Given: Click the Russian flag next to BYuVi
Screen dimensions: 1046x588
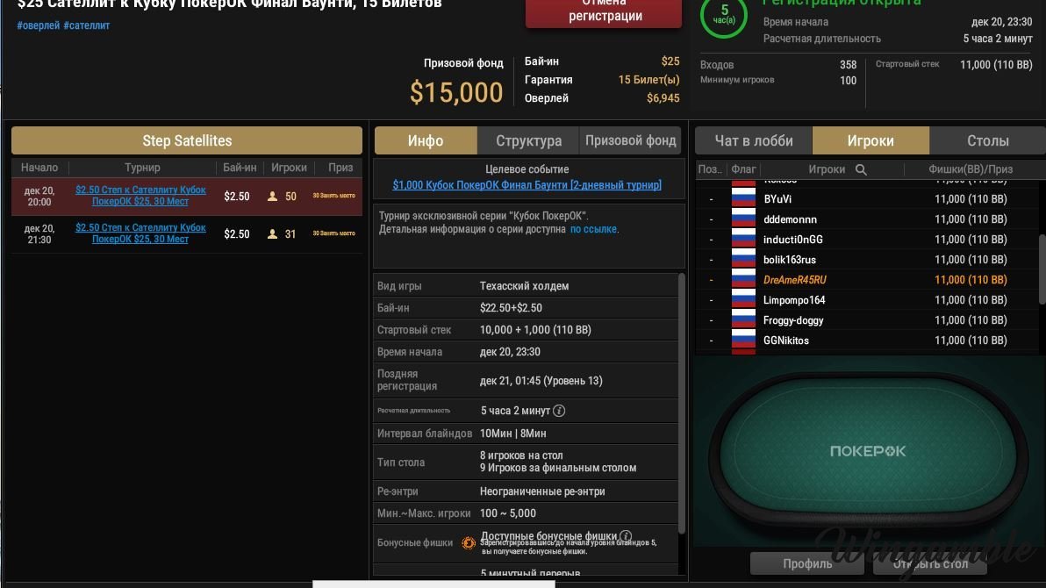Looking at the screenshot, I should 743,199.
